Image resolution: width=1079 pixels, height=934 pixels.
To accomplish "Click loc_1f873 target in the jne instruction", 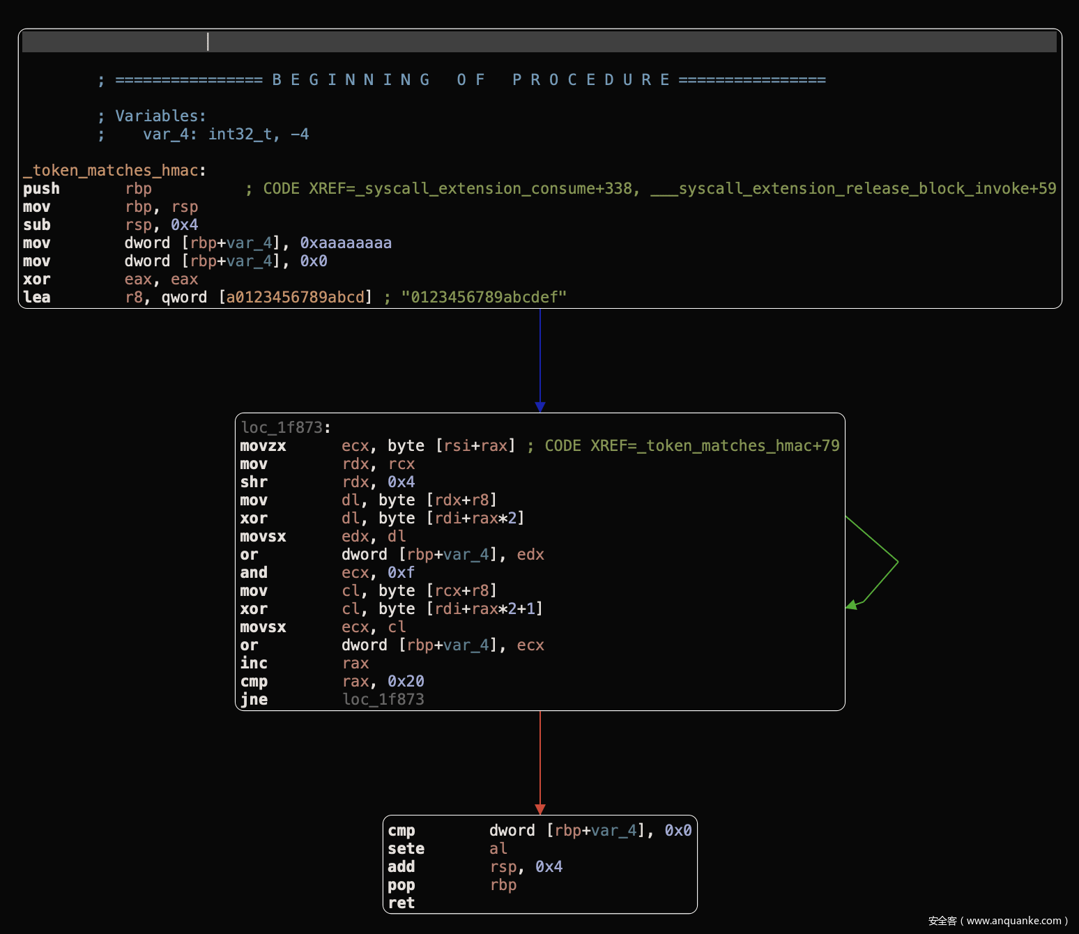I will click(x=383, y=700).
